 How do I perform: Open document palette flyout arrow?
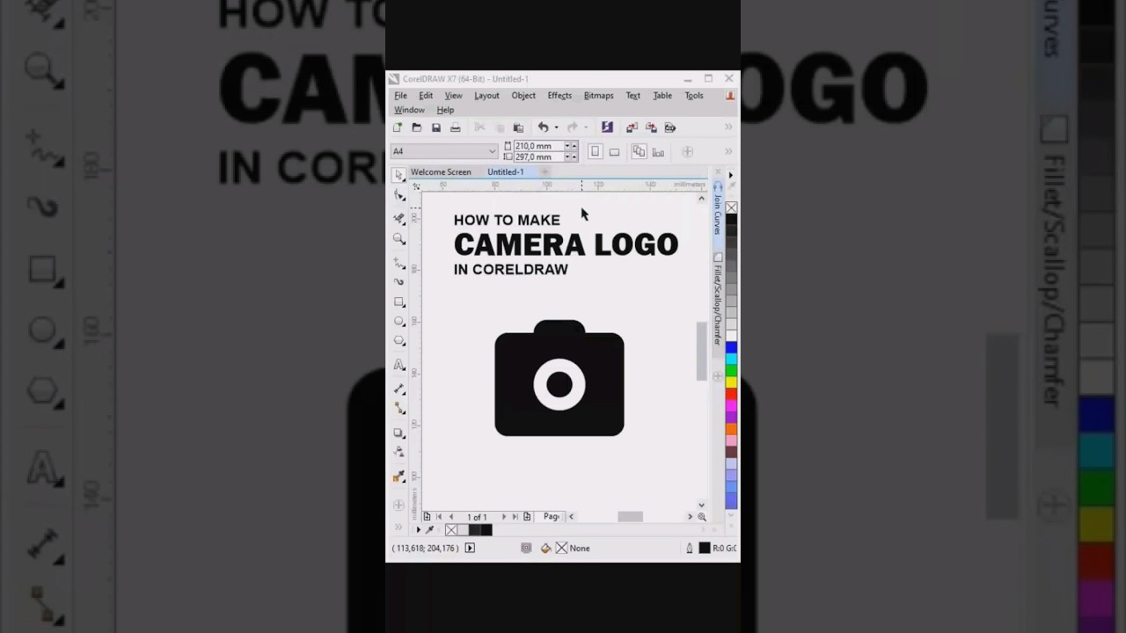pyautogui.click(x=418, y=530)
